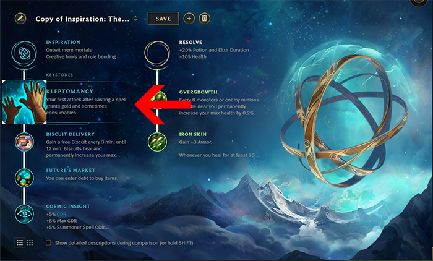The height and width of the screenshot is (261, 433).
Task: Choose the Iron Skin rune icon
Action: tap(157, 142)
